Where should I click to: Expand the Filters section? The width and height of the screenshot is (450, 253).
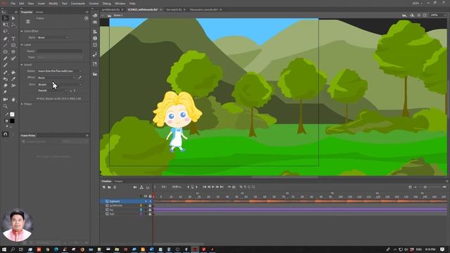click(x=22, y=104)
